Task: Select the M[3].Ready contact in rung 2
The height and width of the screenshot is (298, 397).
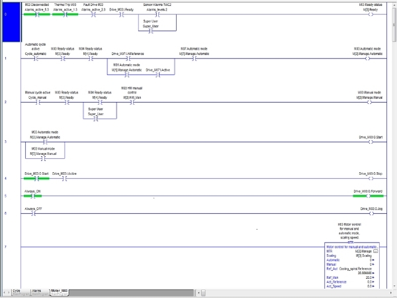Action: 67,103
